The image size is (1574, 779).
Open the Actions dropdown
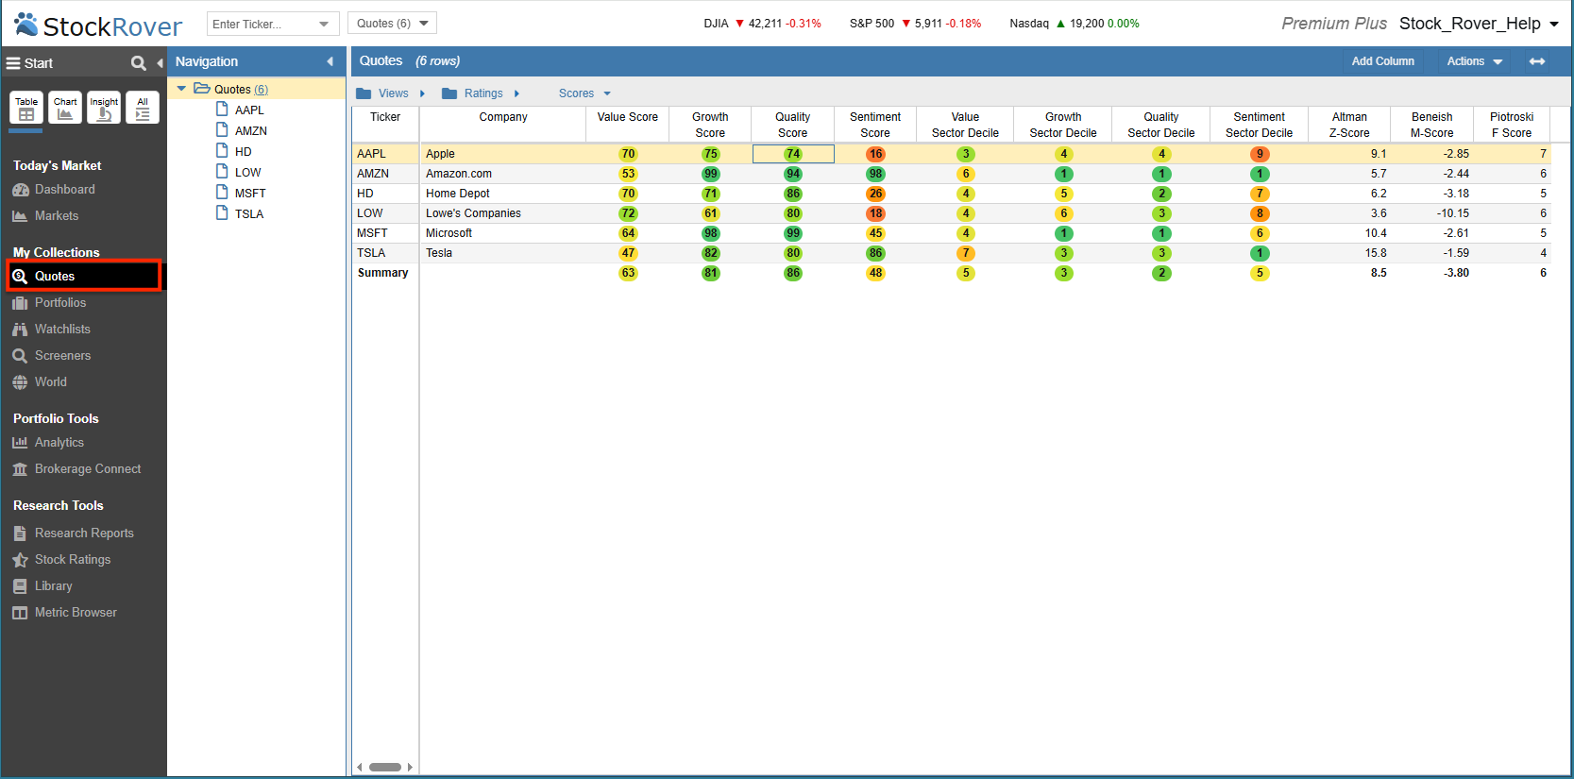(1474, 61)
